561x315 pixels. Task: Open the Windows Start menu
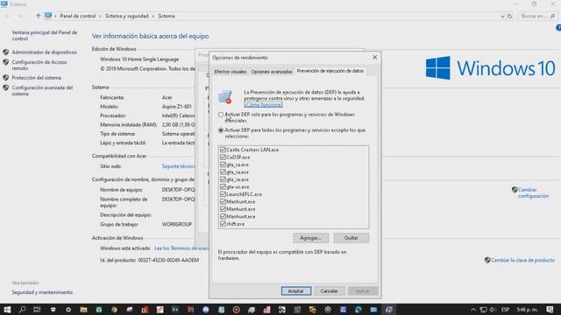pyautogui.click(x=7, y=309)
